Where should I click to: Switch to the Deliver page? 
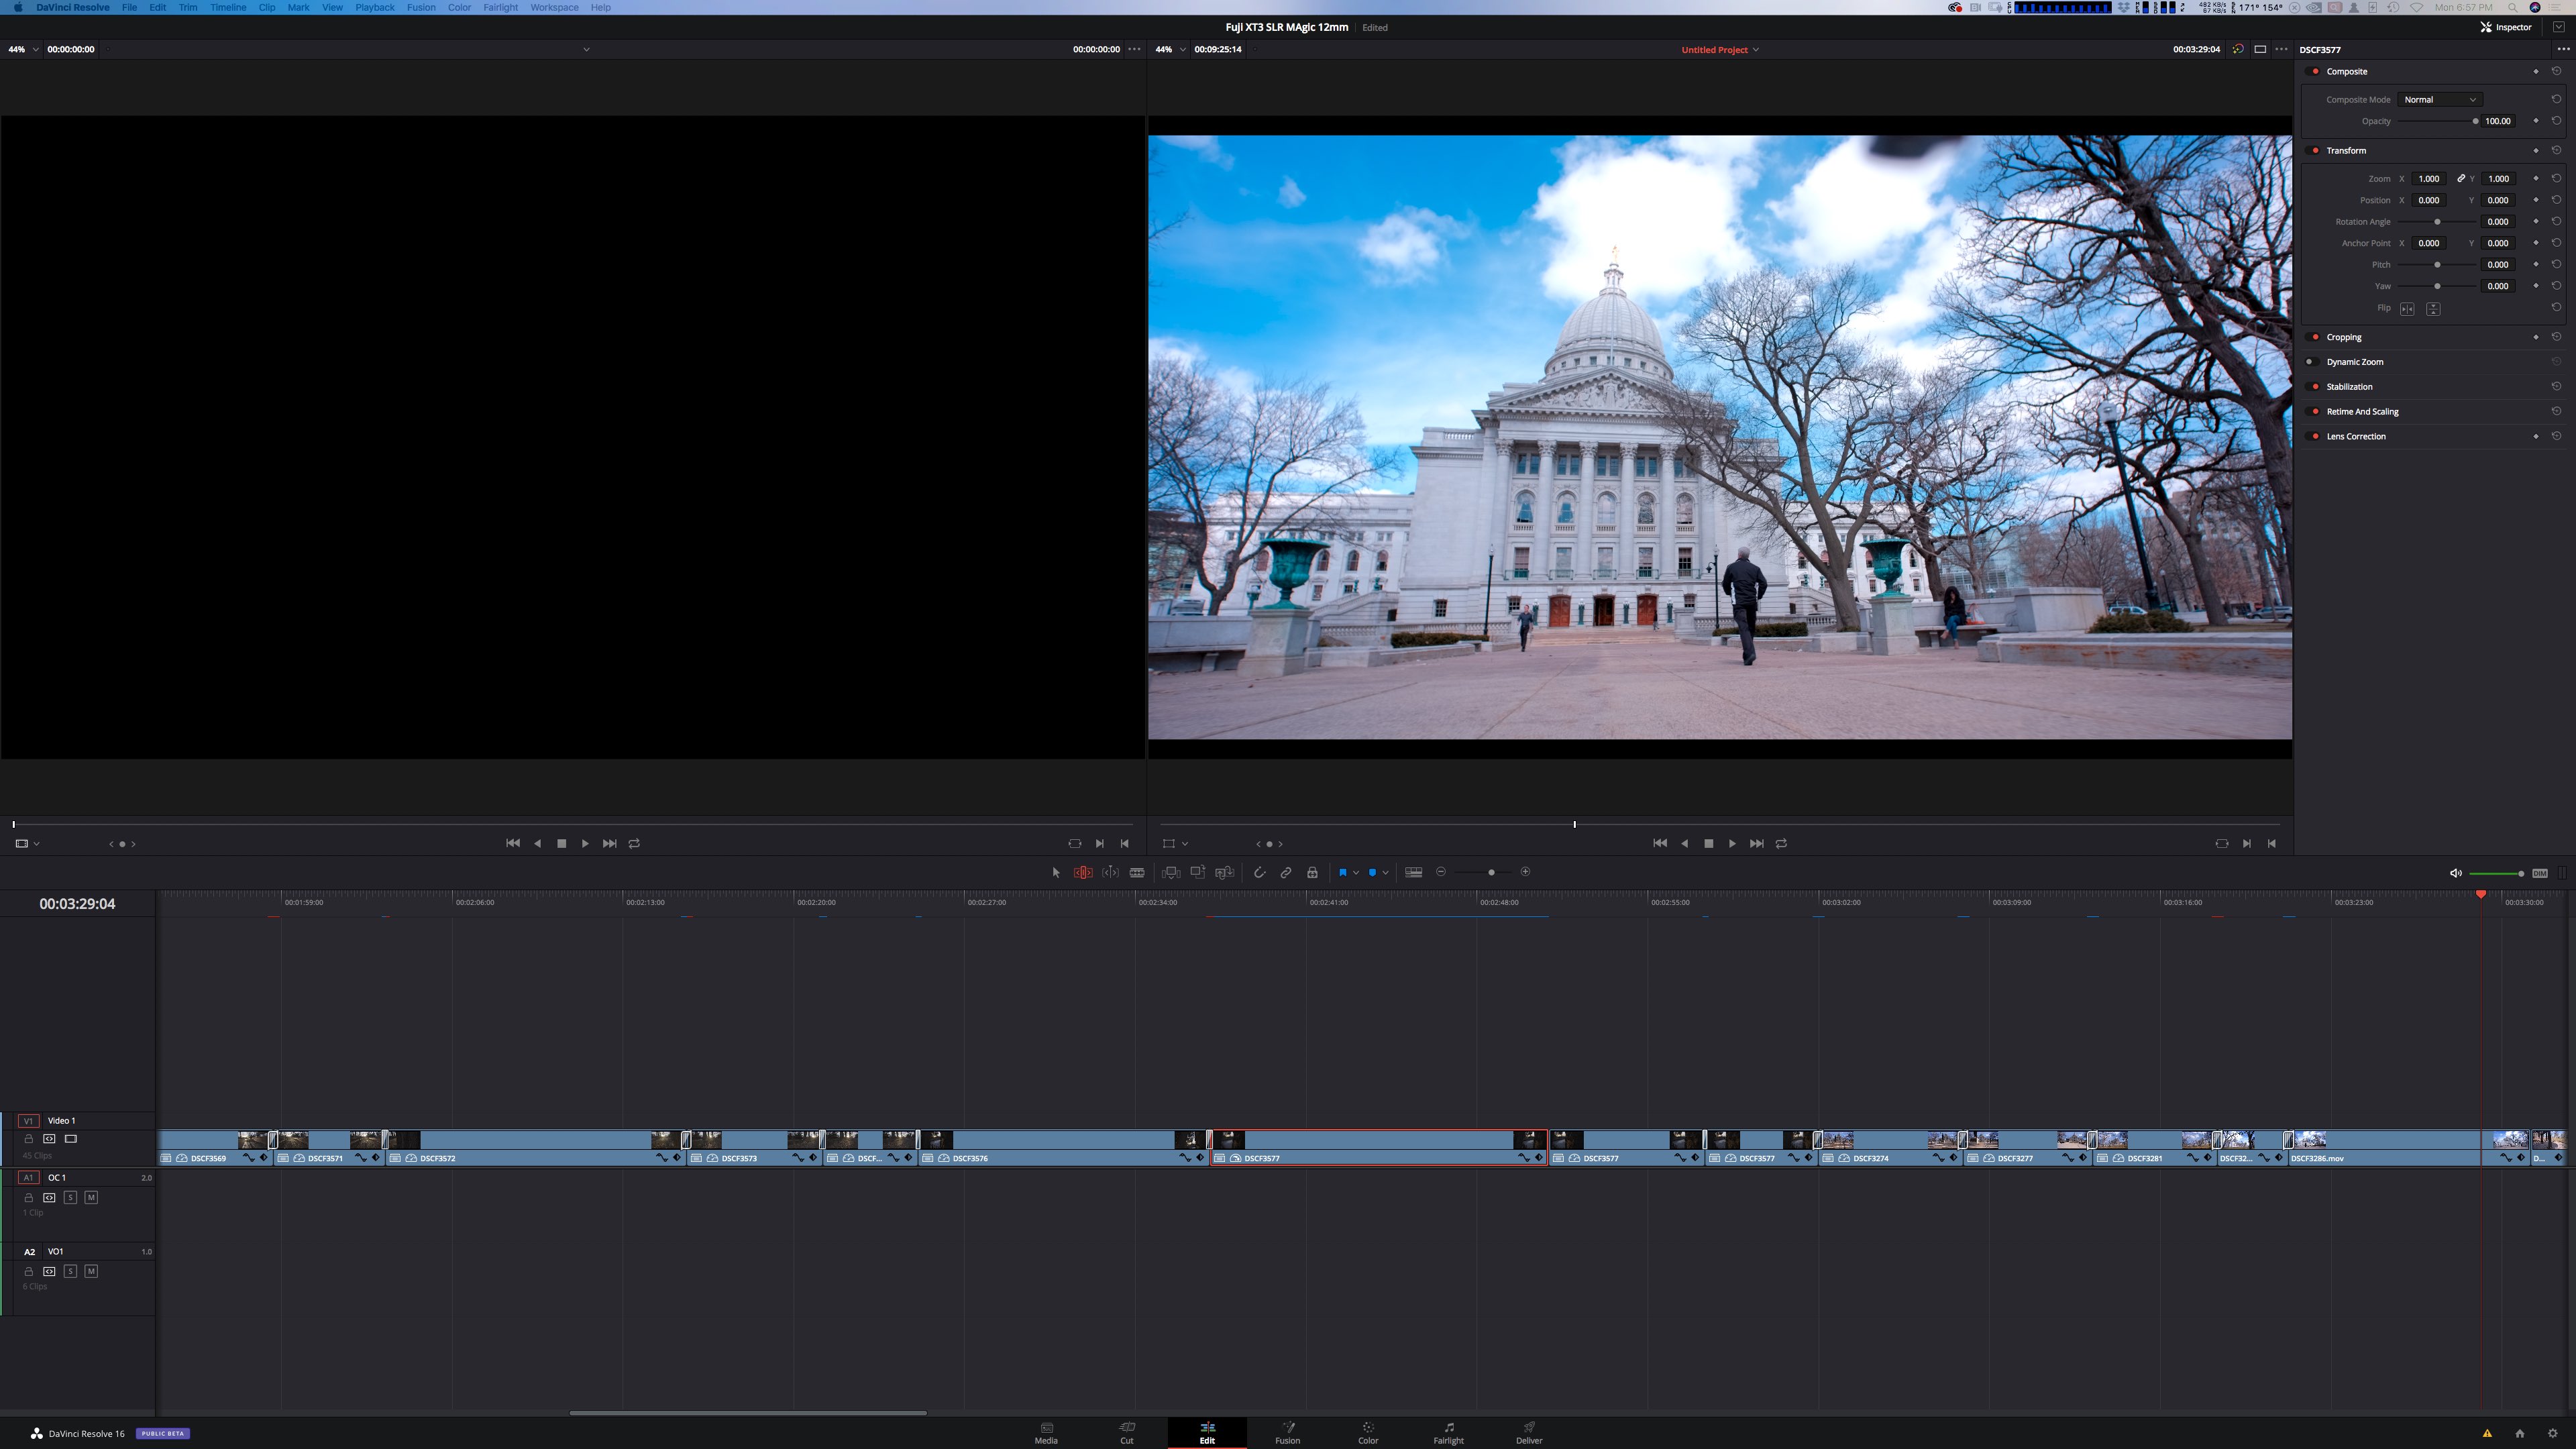coord(1529,1433)
